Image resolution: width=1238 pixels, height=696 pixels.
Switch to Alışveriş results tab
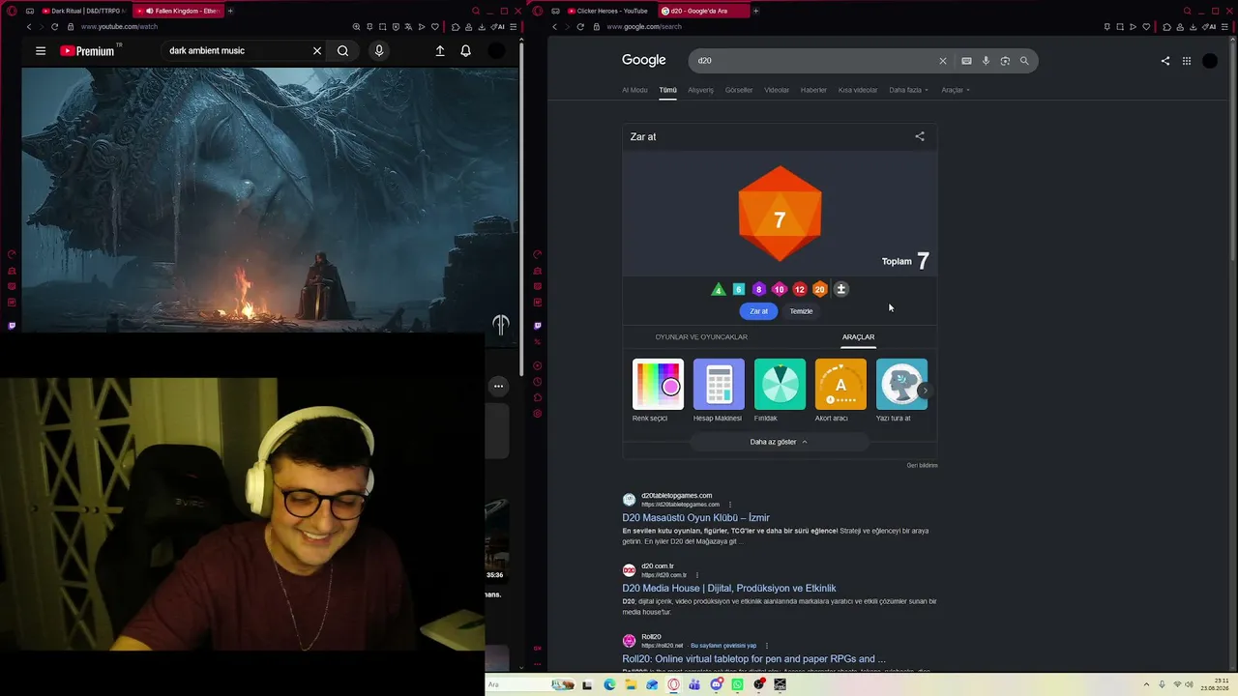tap(700, 90)
